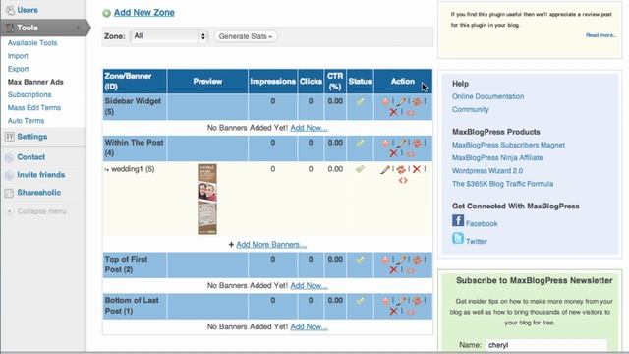This screenshot has height=354, width=629.
Task: Click the Add New Zone link
Action: tap(144, 13)
